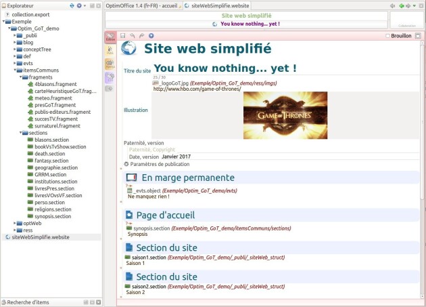Click the _evts.object item icon
Viewport: 426px width, 307px height.
(x=130, y=190)
